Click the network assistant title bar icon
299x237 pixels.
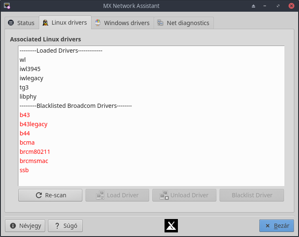pyautogui.click(x=7, y=6)
